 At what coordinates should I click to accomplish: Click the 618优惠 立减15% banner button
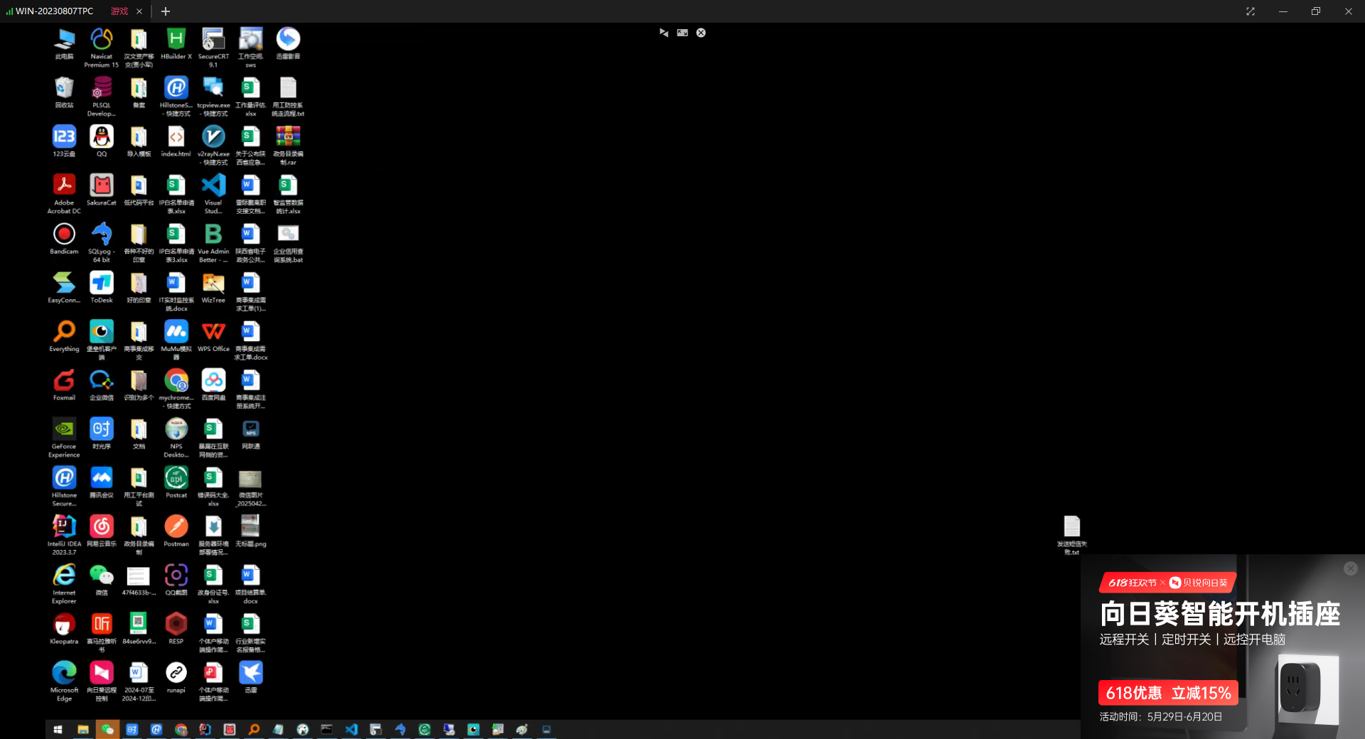pos(1168,693)
